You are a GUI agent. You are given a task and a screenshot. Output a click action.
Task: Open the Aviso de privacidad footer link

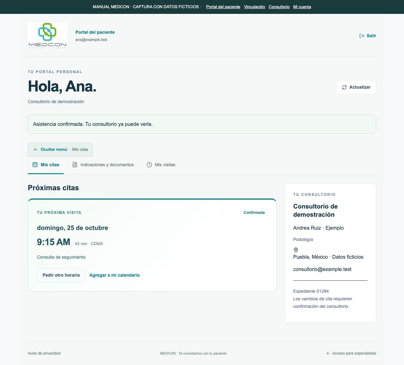click(44, 353)
